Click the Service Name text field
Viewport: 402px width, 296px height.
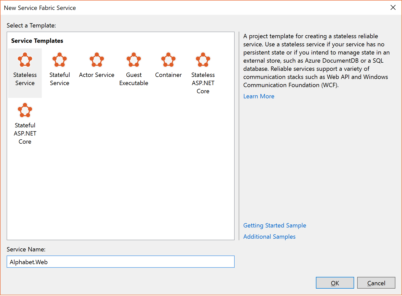[120, 262]
